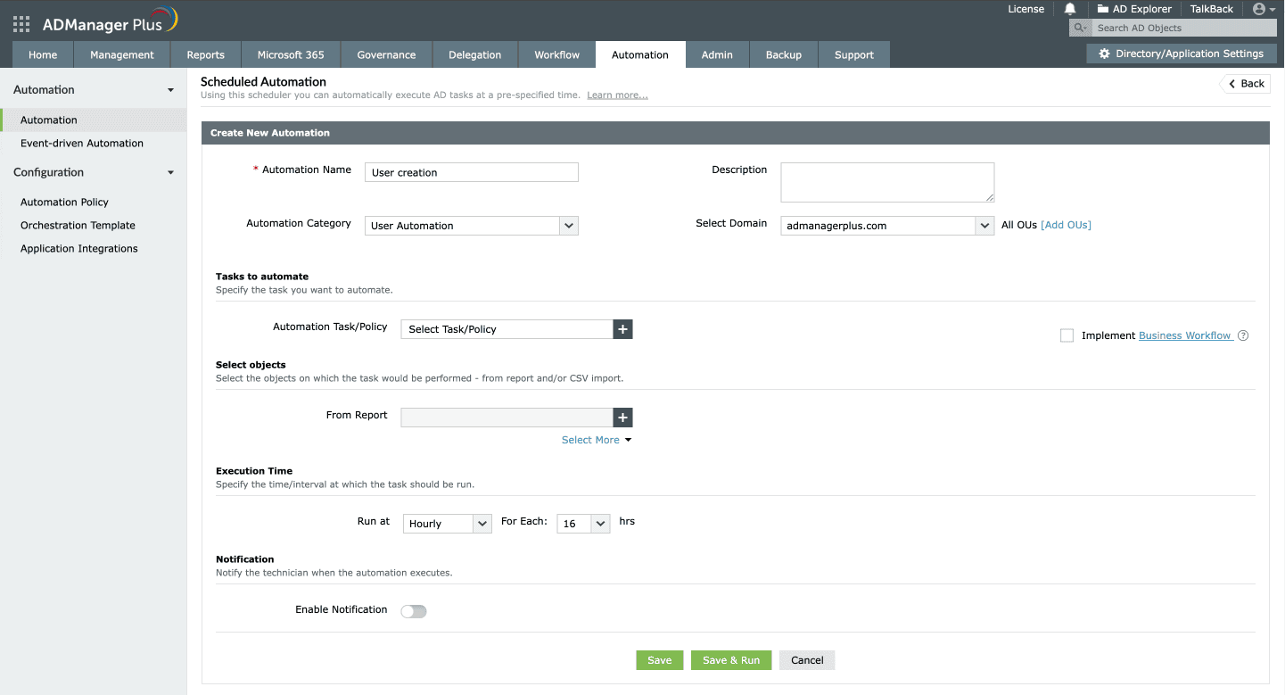Click the apps grid icon next to ADManager Plus logo
Screen dimensions: 1285x695
pyautogui.click(x=21, y=23)
